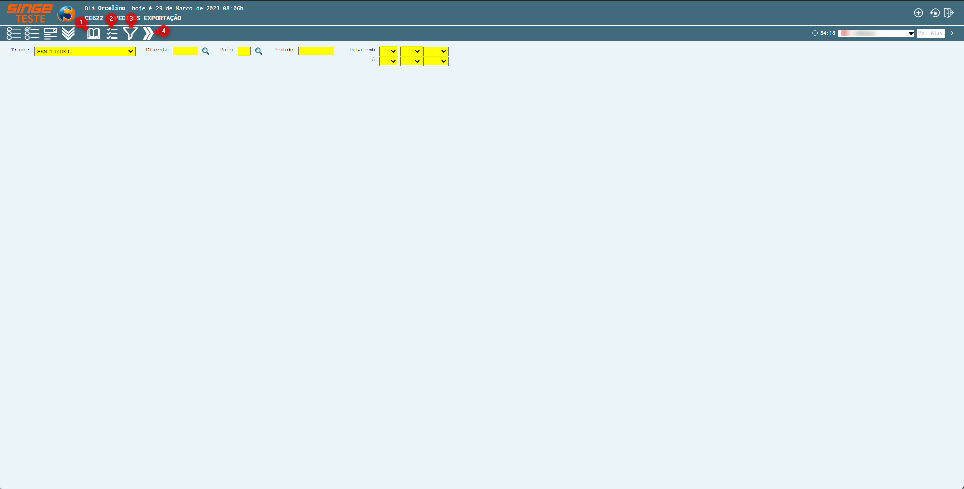
Task: Open middle Data emb. start date dropdown
Action: [411, 51]
